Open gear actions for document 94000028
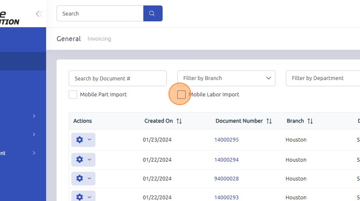The width and height of the screenshot is (360, 201). click(x=83, y=178)
